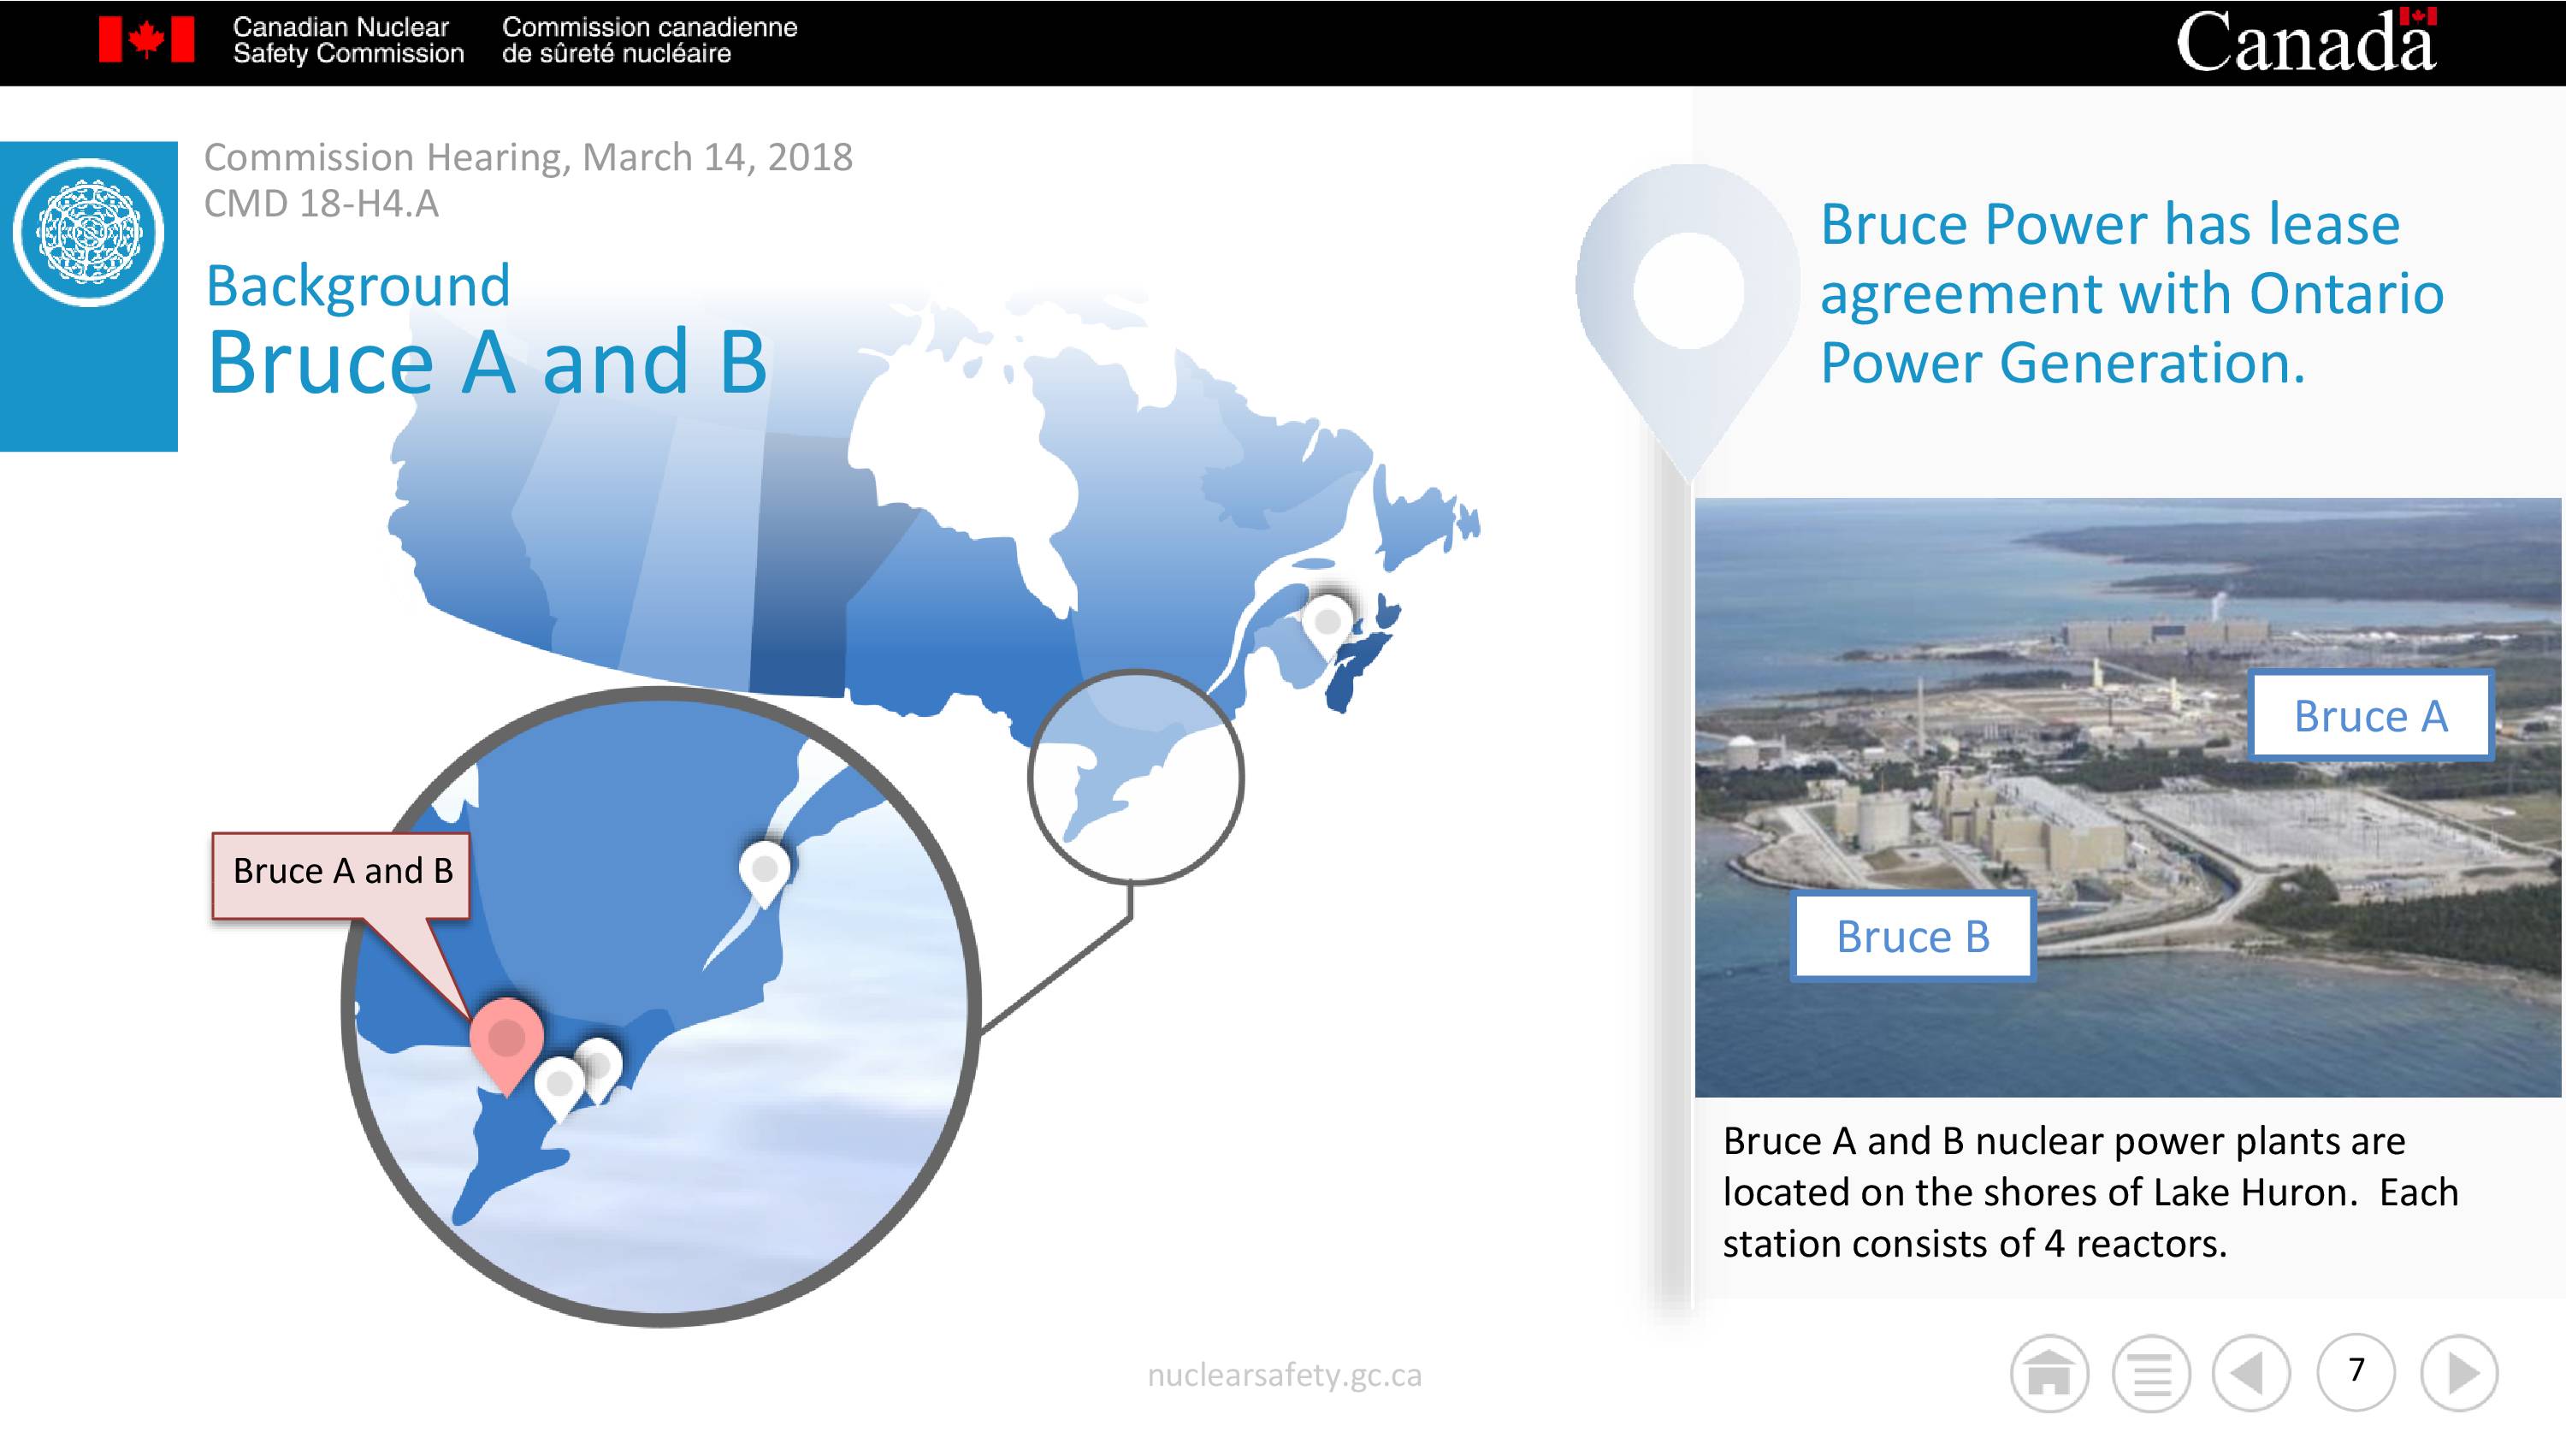Viewport: 2566px width, 1444px height.
Task: Click the small Ontario zoom circle on map
Action: (x=1136, y=776)
